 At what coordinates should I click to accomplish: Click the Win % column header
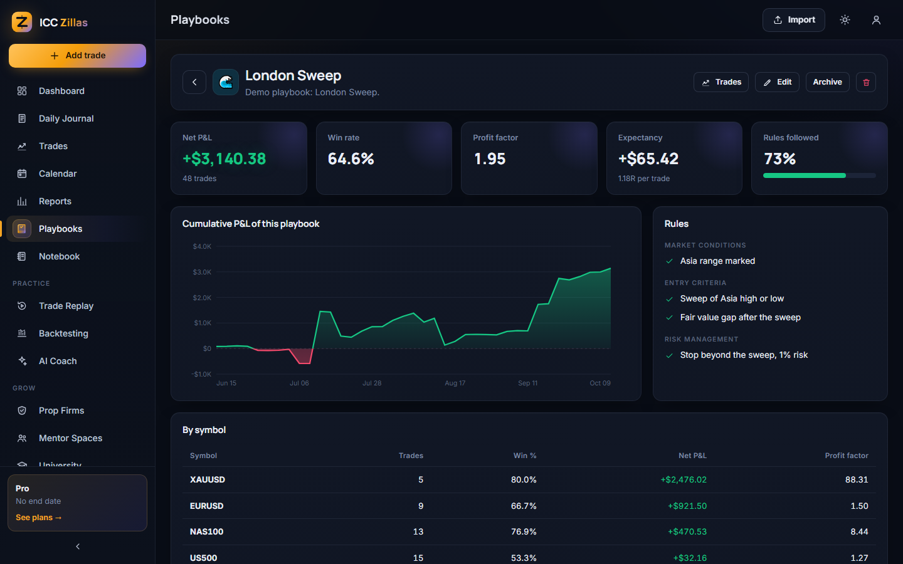[x=525, y=456]
